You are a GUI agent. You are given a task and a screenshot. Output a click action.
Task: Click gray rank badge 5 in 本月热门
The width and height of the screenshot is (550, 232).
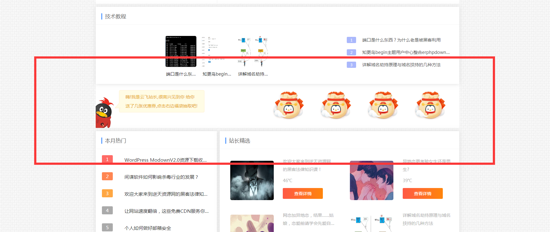[x=107, y=227]
